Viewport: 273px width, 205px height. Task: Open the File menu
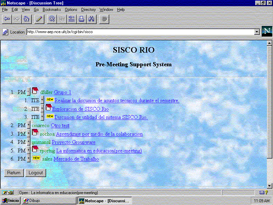click(5, 10)
